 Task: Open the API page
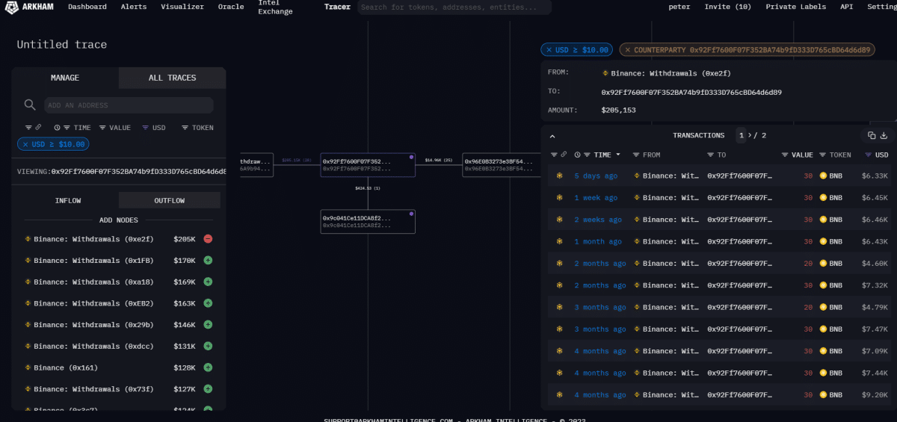click(846, 7)
